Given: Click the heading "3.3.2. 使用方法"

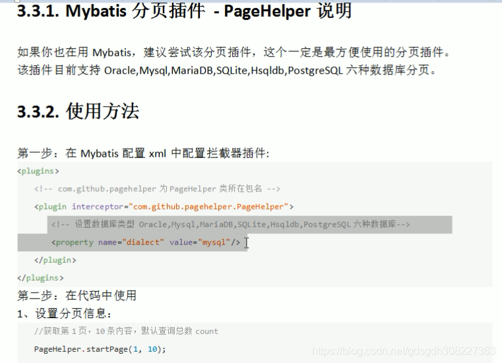Looking at the screenshot, I should point(78,111).
